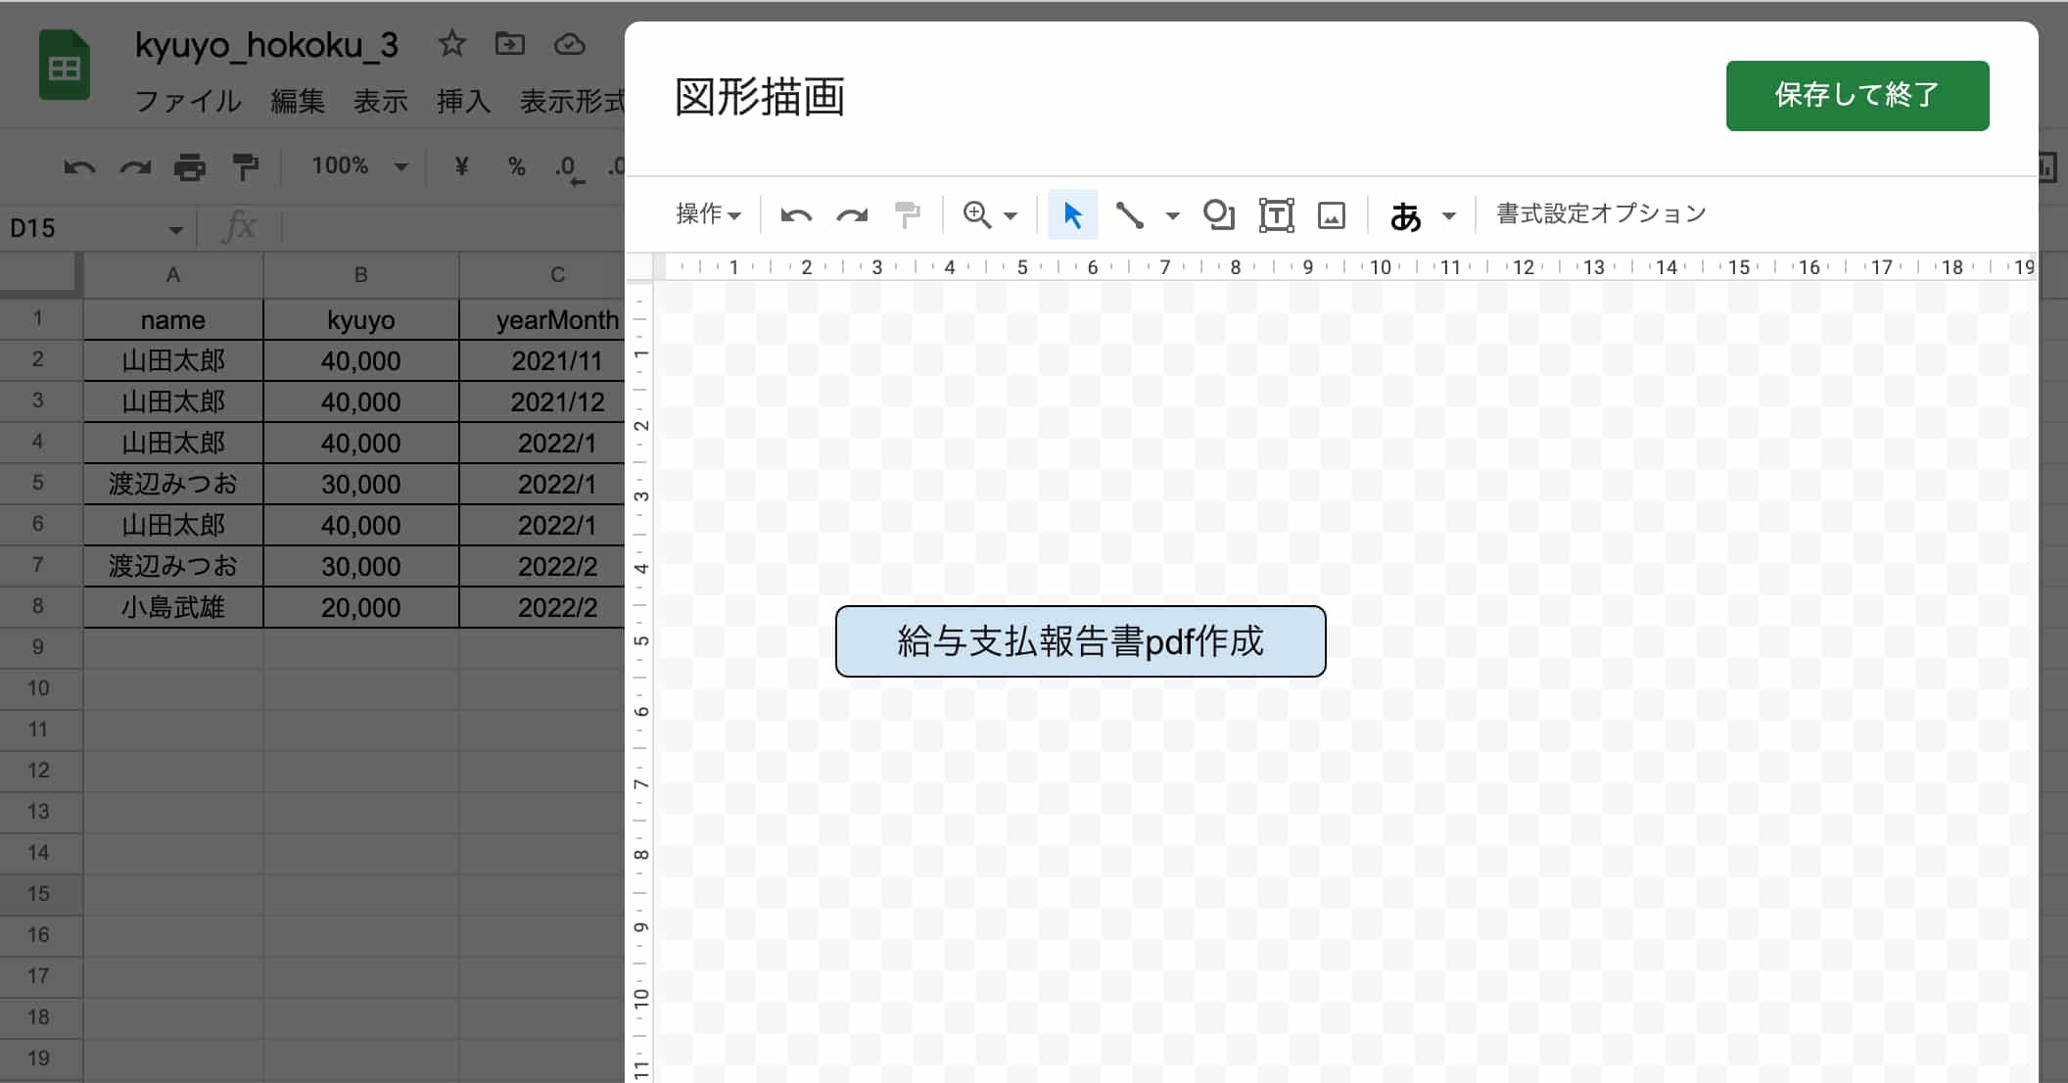The image size is (2068, 1083).
Task: Undo in the drawing dialog toolbar
Action: click(796, 214)
